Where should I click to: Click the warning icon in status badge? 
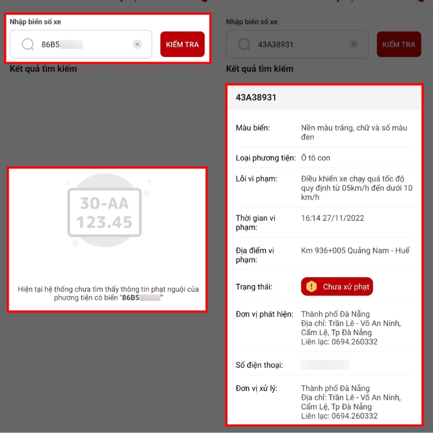tap(311, 287)
